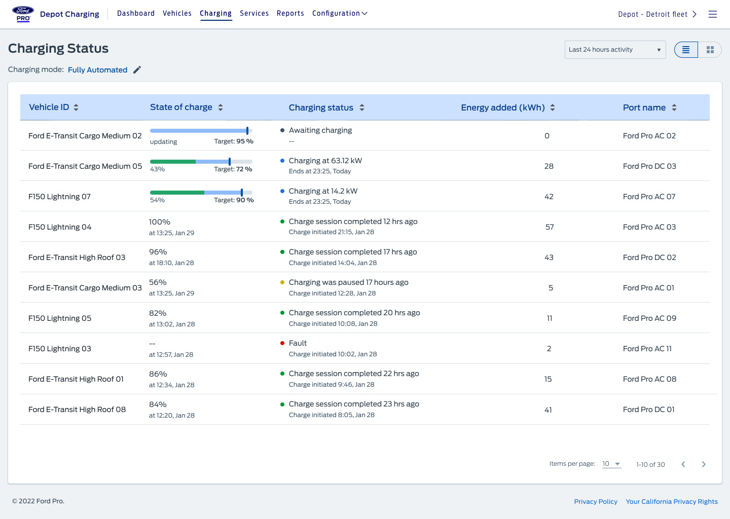The width and height of the screenshot is (730, 519).
Task: Click Fault status text
Action: (298, 343)
